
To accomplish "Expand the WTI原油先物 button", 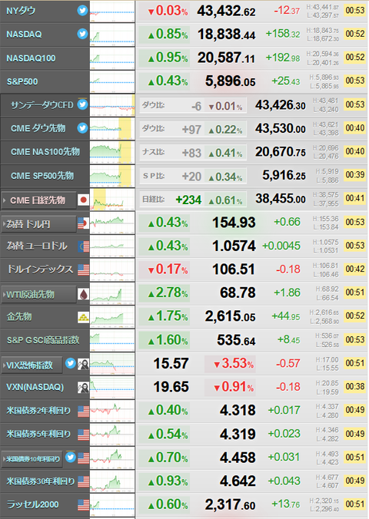I will tap(38, 294).
